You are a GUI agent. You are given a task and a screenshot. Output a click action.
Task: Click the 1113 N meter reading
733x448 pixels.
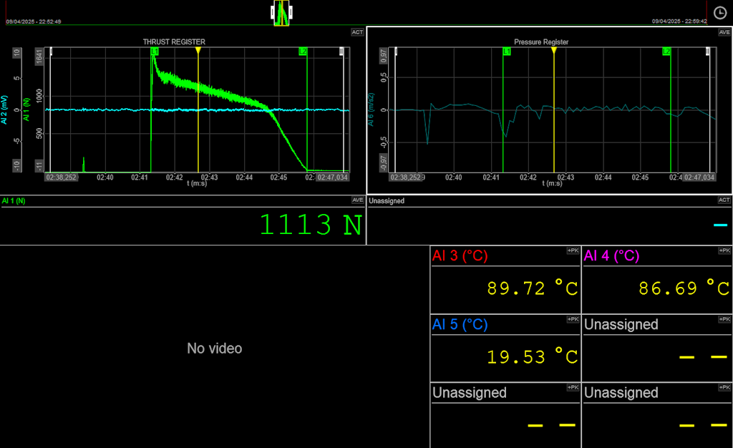point(311,225)
